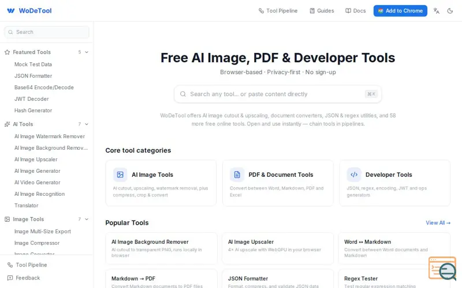The image size is (462, 288).
Task: Open Tool Pipeline in top navigation
Action: coord(278,11)
